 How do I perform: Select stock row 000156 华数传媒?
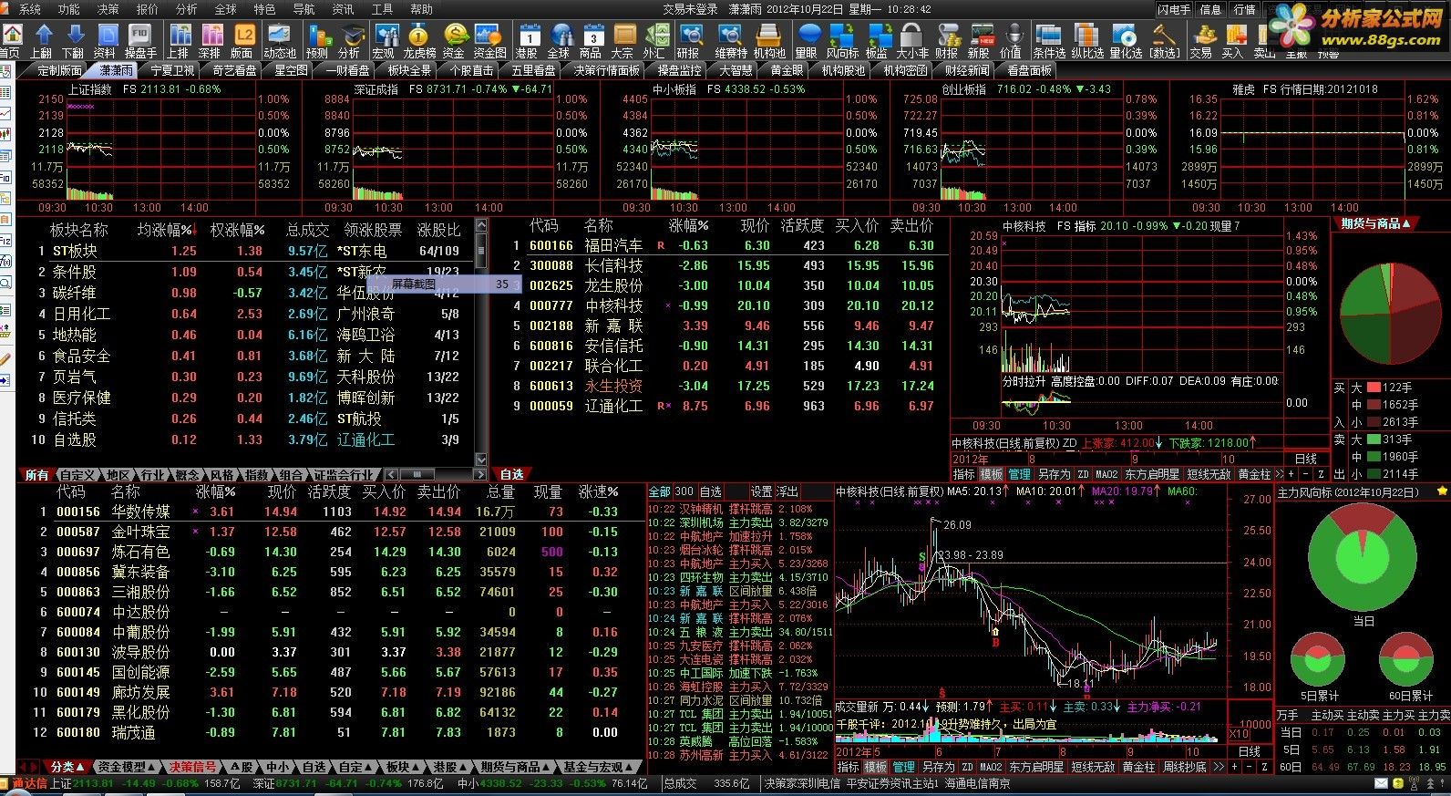(329, 512)
